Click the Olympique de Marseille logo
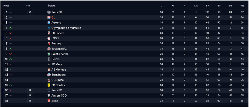Screen dimensions: 249x107 coord(49,28)
